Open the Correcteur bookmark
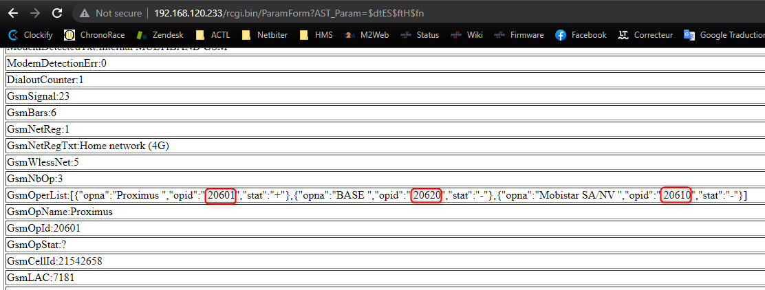The width and height of the screenshot is (765, 290). point(645,35)
